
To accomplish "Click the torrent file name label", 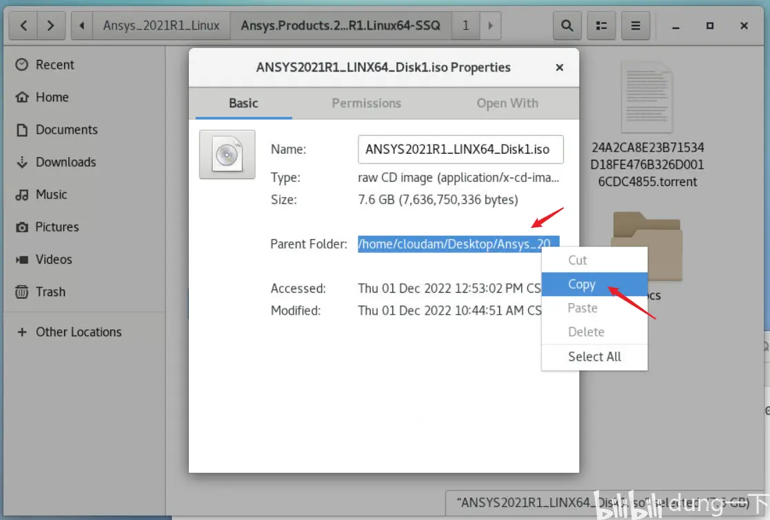I will (x=647, y=165).
